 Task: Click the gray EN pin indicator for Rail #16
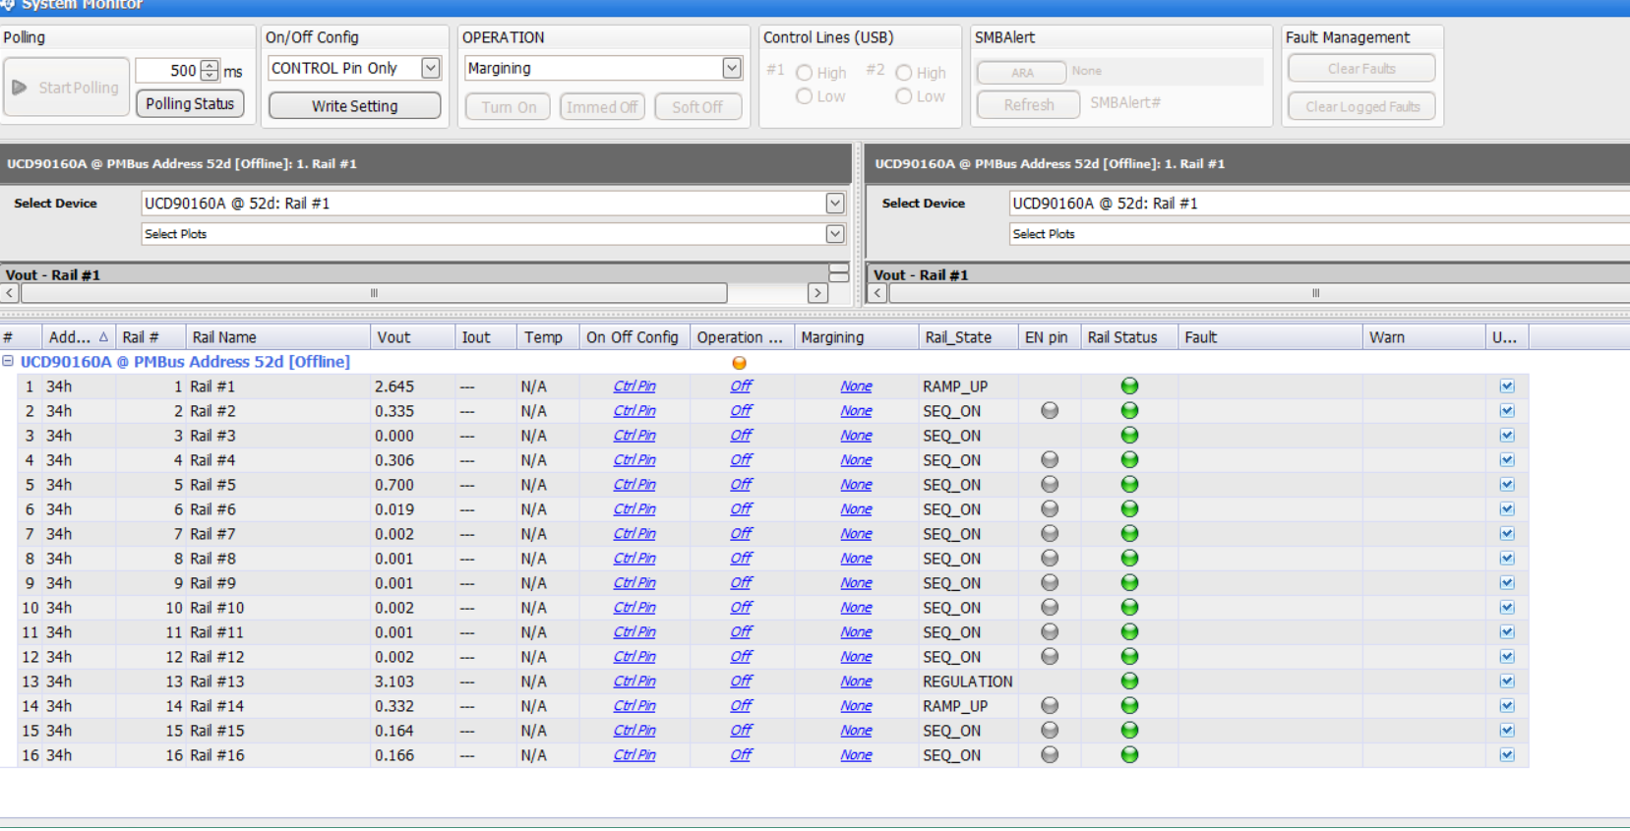[1050, 755]
